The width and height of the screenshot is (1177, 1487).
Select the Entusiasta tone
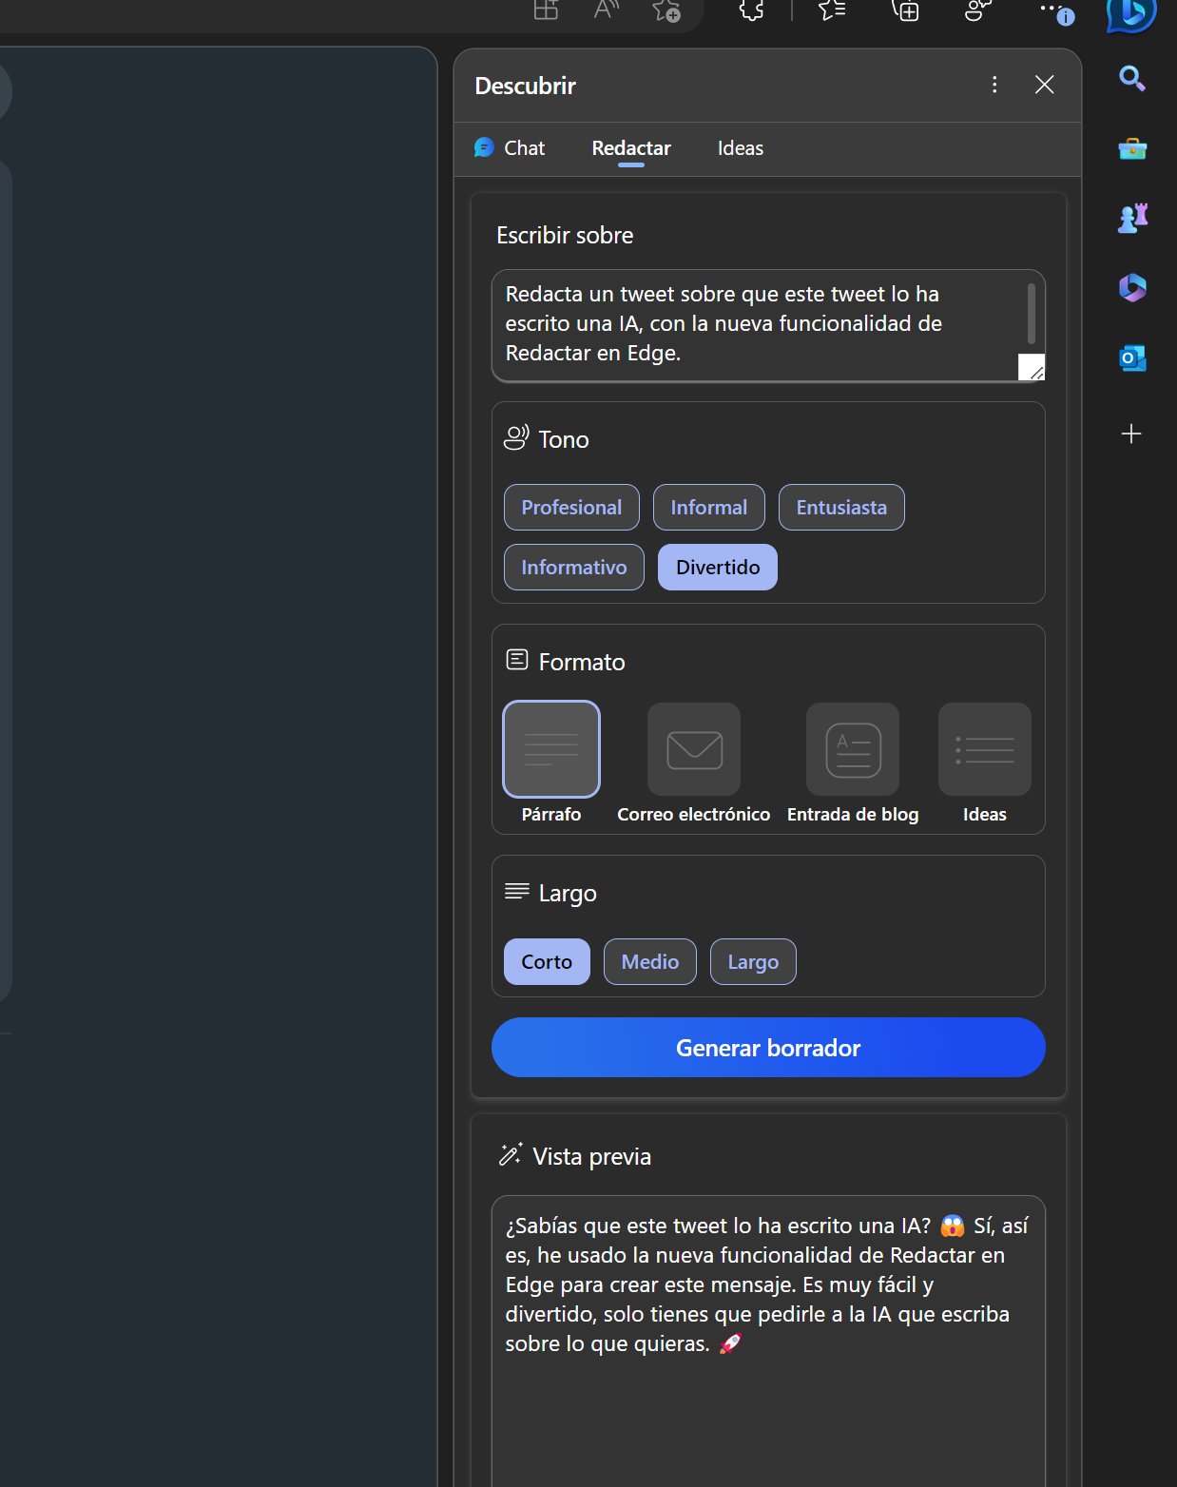pos(841,508)
